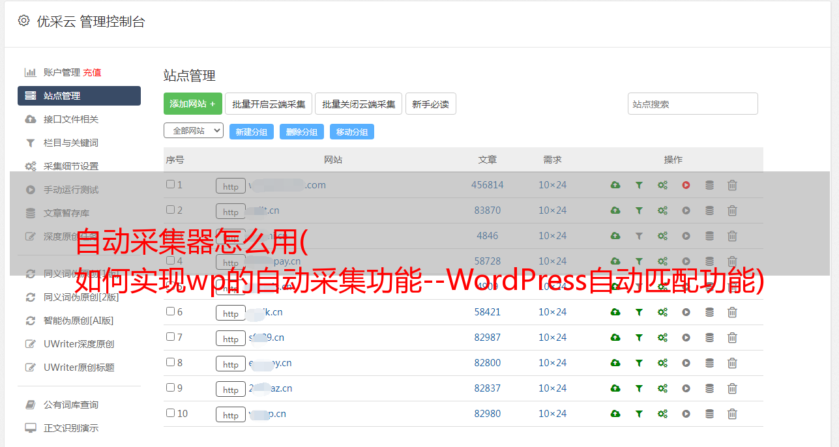
Task: Open the 全部网站 group dropdown
Action: click(193, 131)
